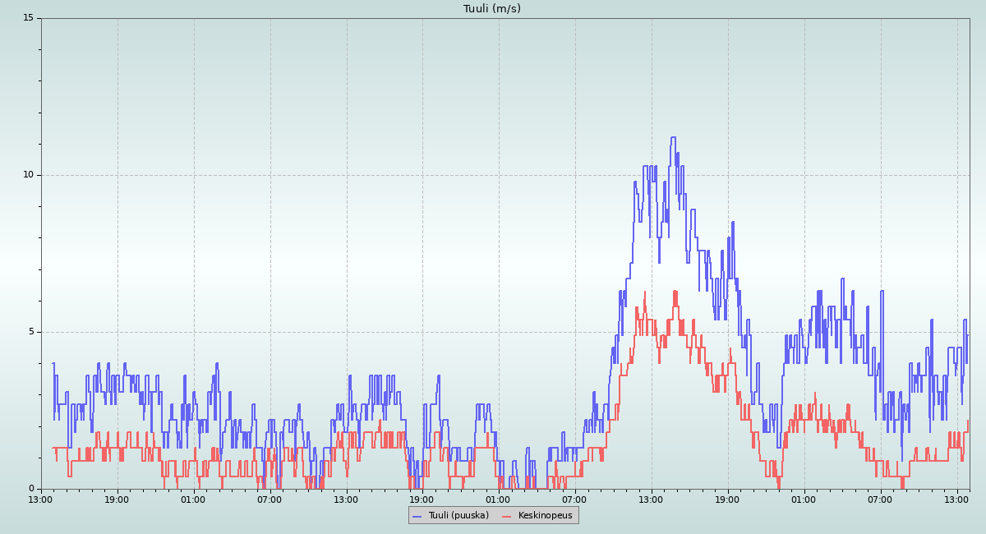
Task: Click the last 13:00 time axis label
Action: (956, 499)
